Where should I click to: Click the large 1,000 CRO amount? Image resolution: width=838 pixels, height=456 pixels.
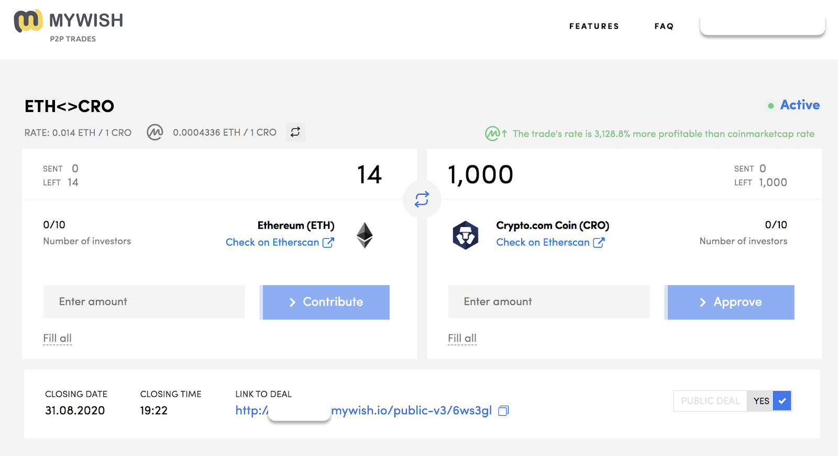480,175
